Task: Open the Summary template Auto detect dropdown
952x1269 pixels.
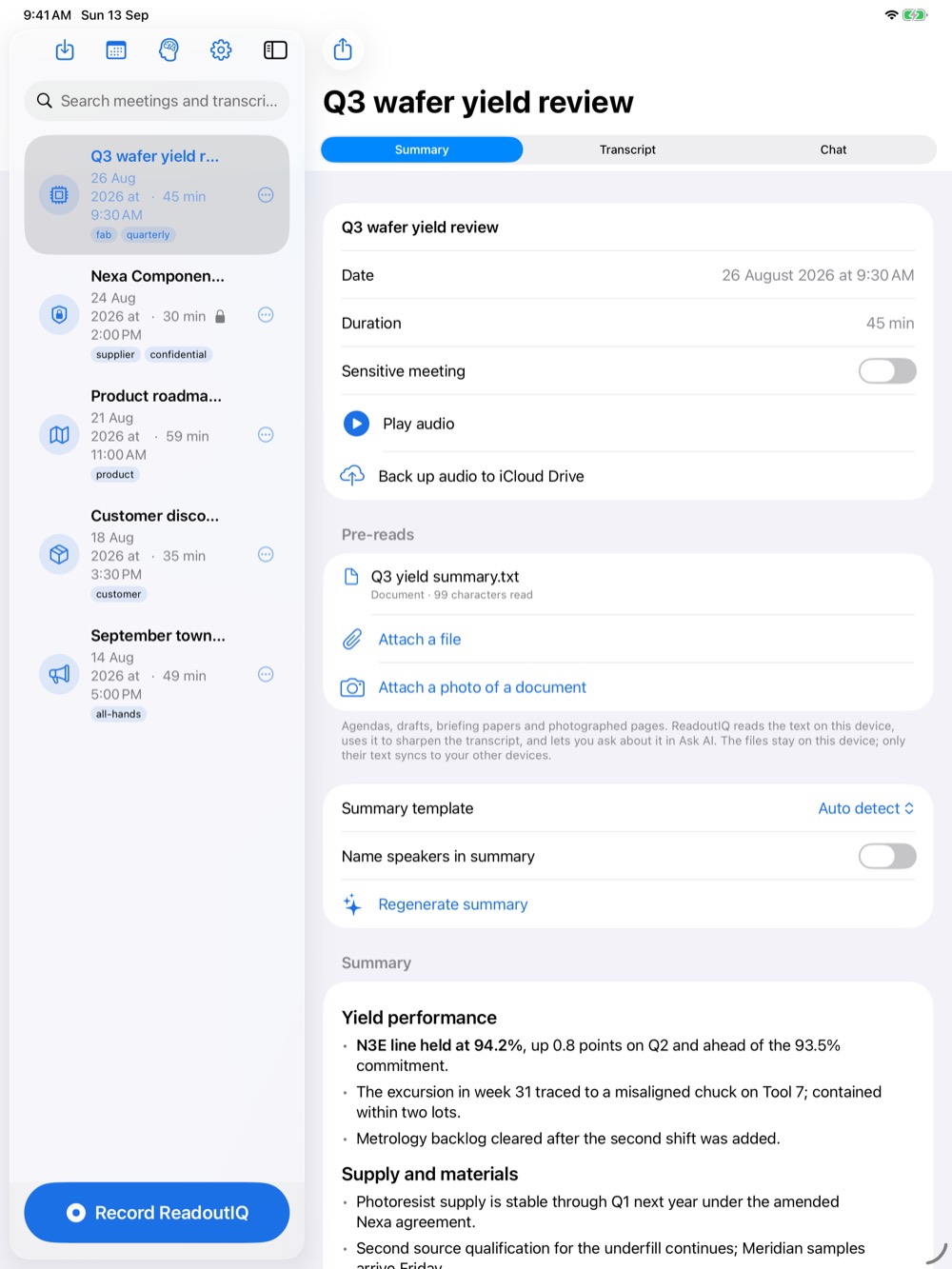Action: coord(866,808)
